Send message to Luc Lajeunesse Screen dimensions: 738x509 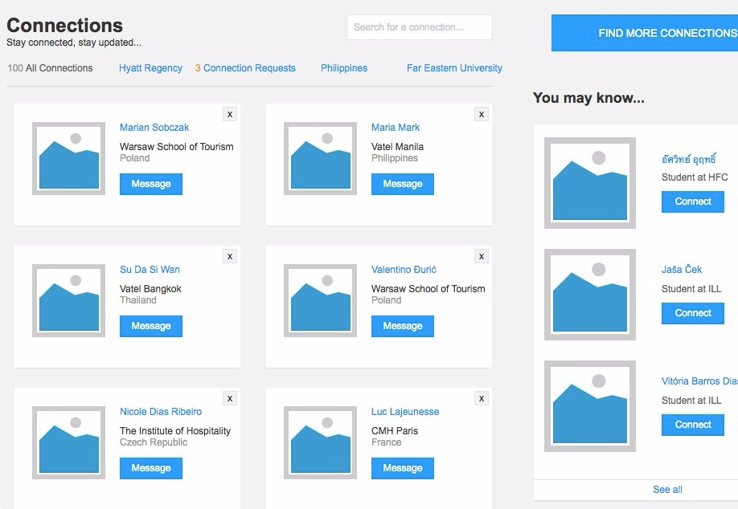tap(402, 468)
